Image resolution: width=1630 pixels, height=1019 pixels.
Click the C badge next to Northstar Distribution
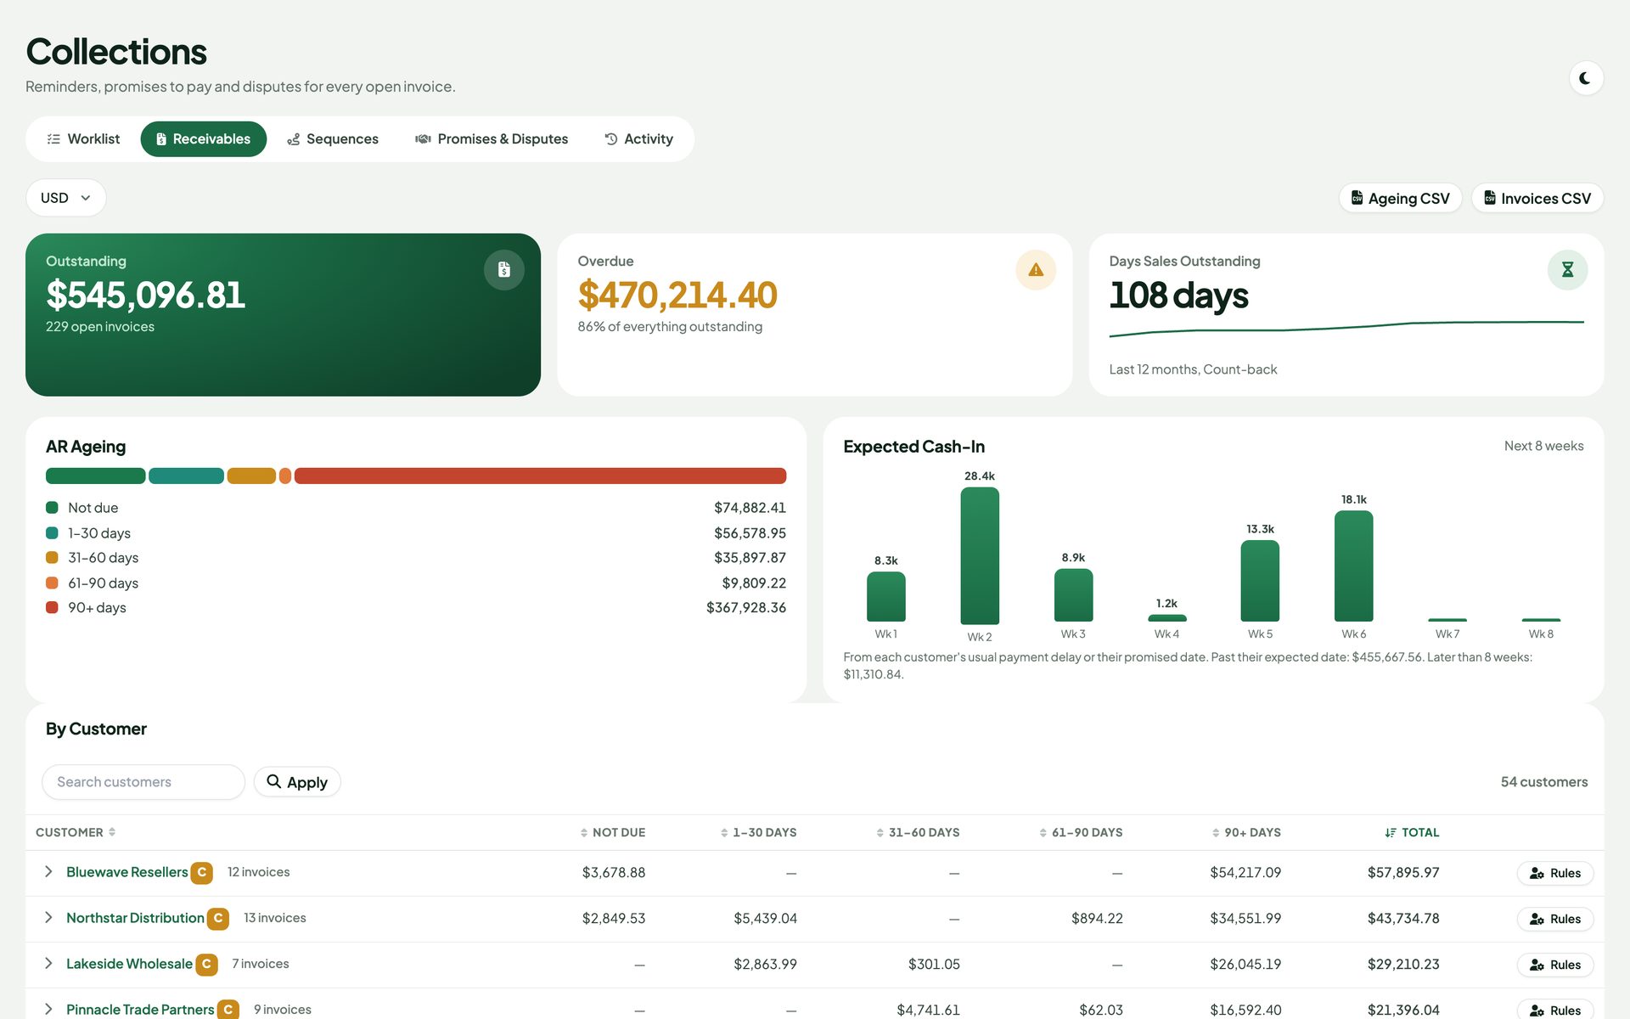pos(218,919)
